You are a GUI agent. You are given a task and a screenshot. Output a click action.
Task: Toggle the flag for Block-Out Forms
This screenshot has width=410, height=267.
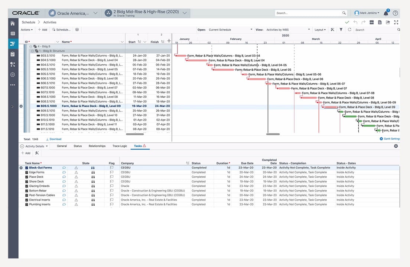coord(111,168)
